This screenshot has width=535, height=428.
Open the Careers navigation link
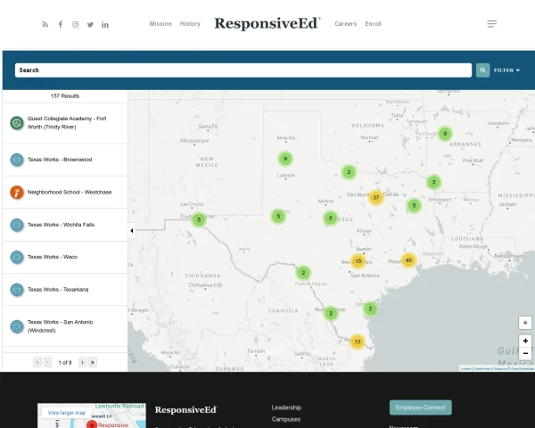coord(346,24)
